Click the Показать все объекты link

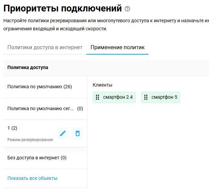point(32,178)
